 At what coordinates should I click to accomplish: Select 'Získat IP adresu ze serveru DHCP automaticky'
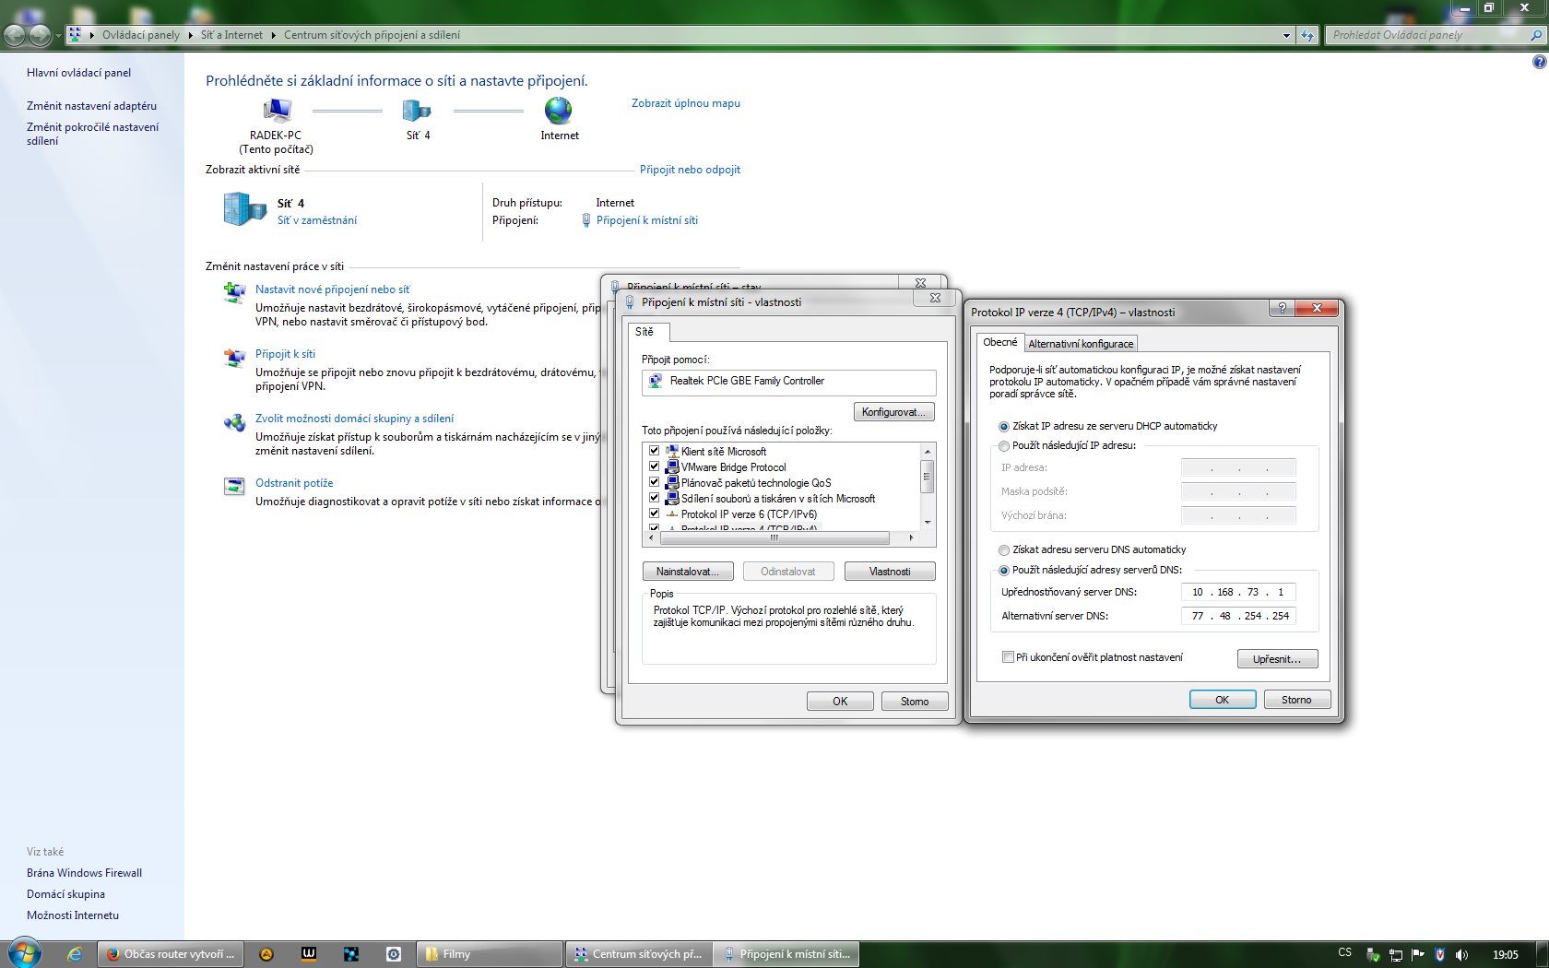pos(1004,427)
